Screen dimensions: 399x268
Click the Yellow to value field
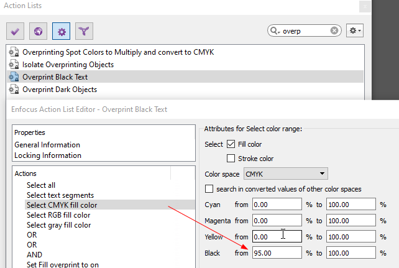(351, 236)
